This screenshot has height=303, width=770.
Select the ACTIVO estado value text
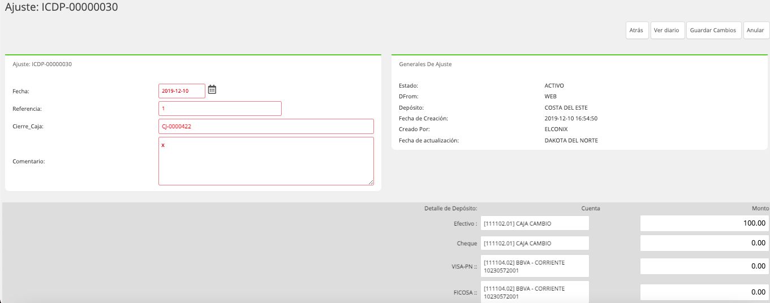coord(554,86)
